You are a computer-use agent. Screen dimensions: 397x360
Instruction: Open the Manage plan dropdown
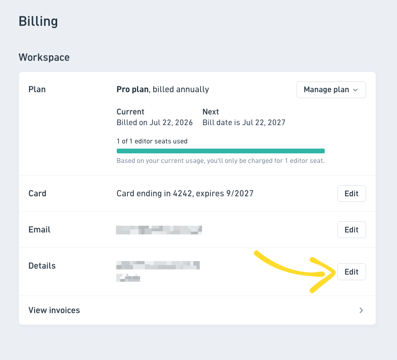(331, 90)
